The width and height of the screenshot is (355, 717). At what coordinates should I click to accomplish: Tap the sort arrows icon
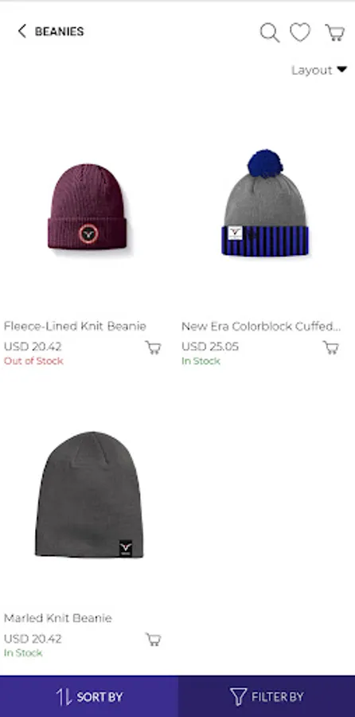(64, 696)
